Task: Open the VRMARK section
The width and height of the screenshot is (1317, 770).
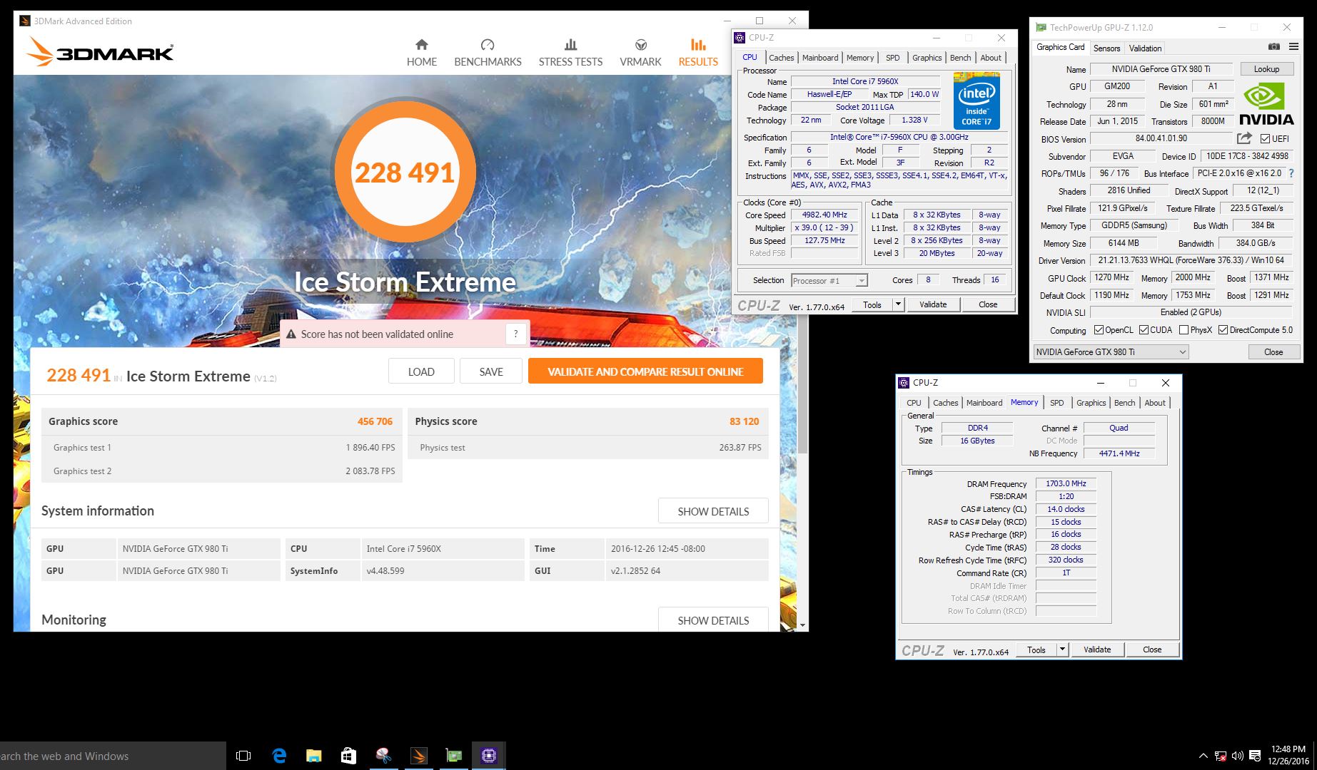Action: coord(640,53)
